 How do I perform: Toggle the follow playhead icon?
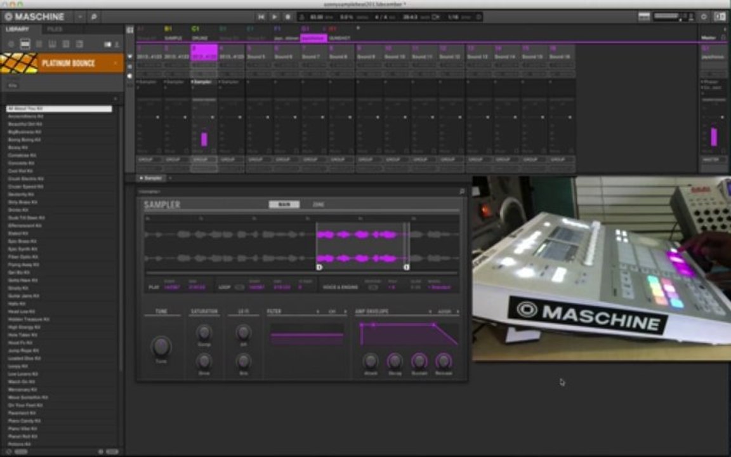tap(436, 17)
